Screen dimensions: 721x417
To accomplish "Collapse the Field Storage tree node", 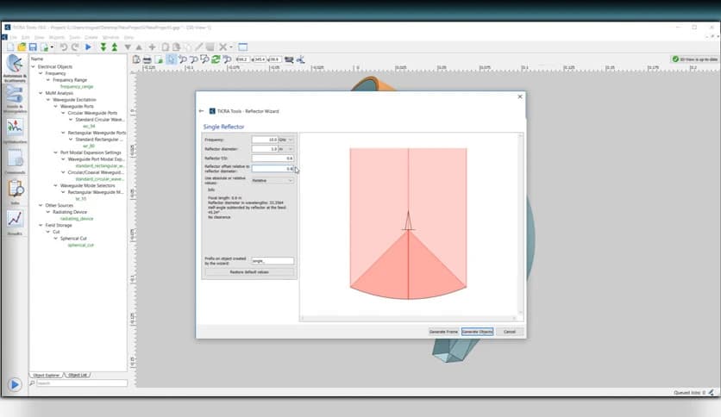I will tap(41, 225).
